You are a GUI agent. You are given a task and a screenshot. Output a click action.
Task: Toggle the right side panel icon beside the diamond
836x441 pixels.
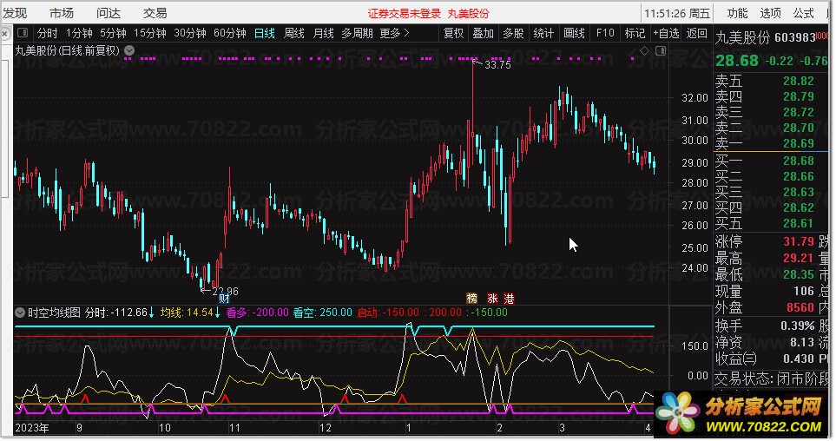pyautogui.click(x=661, y=50)
